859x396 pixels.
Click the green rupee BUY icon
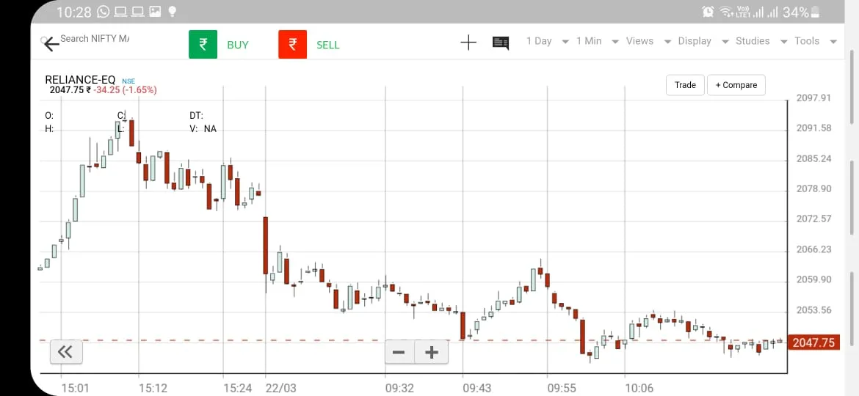[203, 44]
